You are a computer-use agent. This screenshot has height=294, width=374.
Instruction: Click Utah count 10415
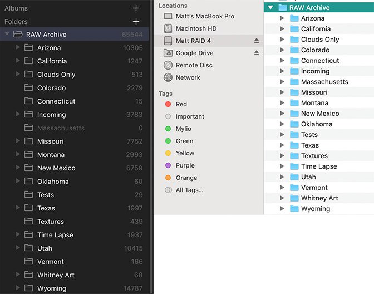click(134, 248)
